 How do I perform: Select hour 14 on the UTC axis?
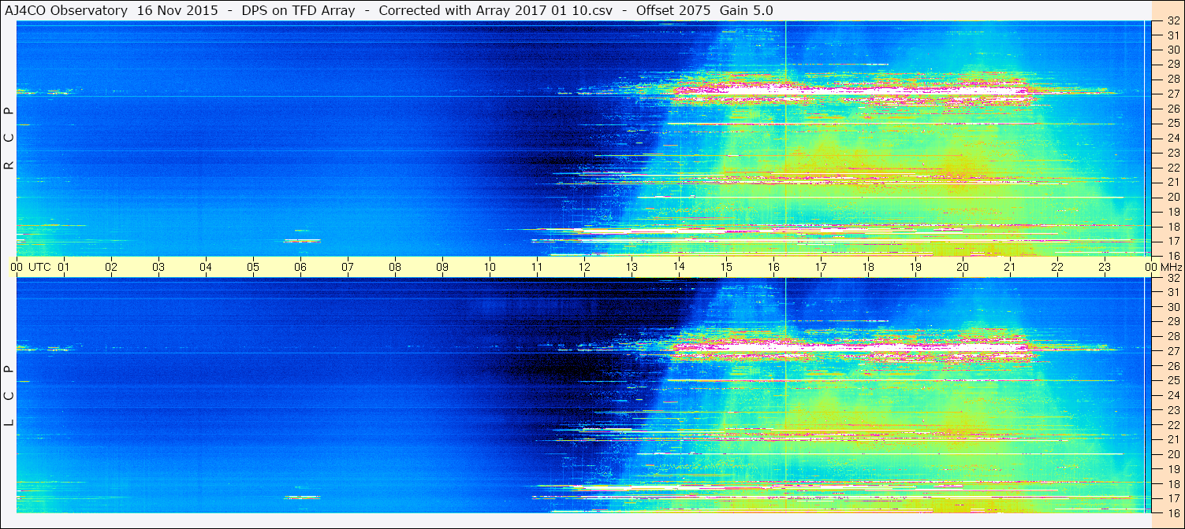point(679,267)
